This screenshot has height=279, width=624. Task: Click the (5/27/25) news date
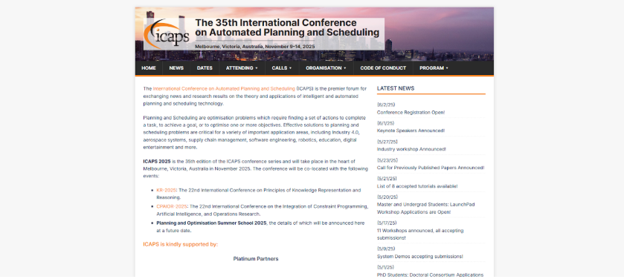387,142
